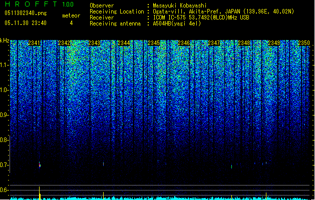Click the 2347 time marker

tap(214, 43)
